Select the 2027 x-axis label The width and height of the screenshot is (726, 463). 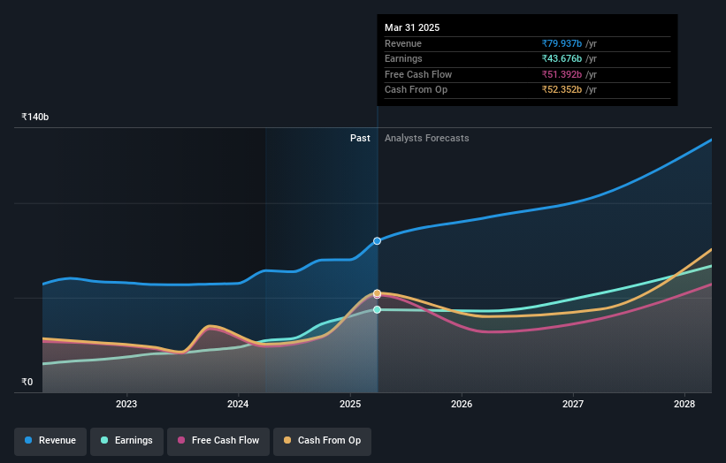pyautogui.click(x=573, y=404)
